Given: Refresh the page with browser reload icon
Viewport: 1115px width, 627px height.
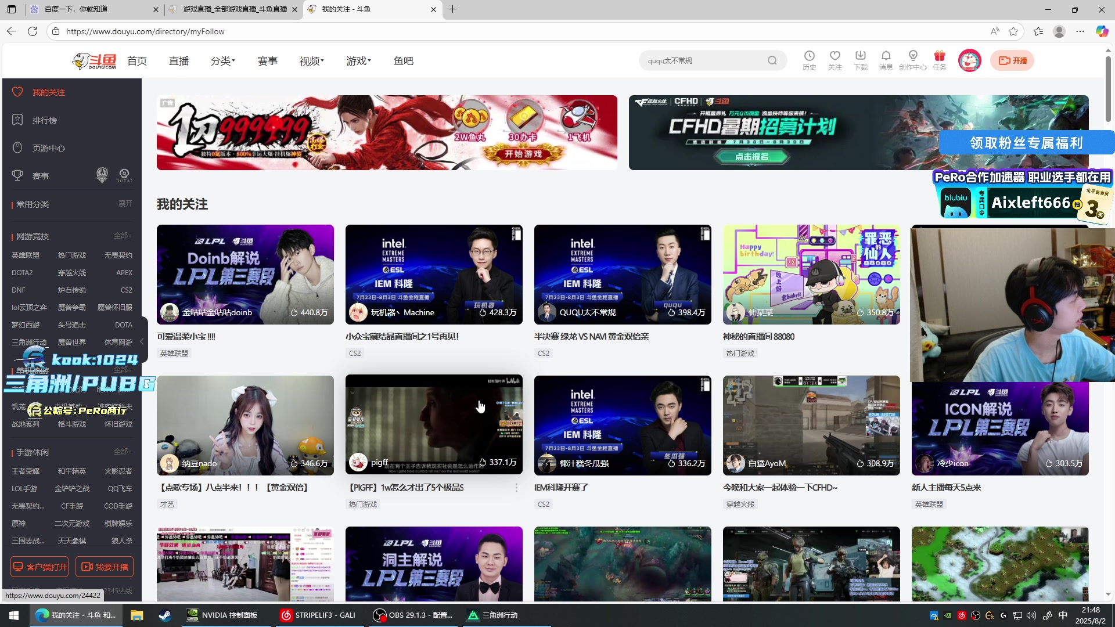Looking at the screenshot, I should (x=33, y=31).
